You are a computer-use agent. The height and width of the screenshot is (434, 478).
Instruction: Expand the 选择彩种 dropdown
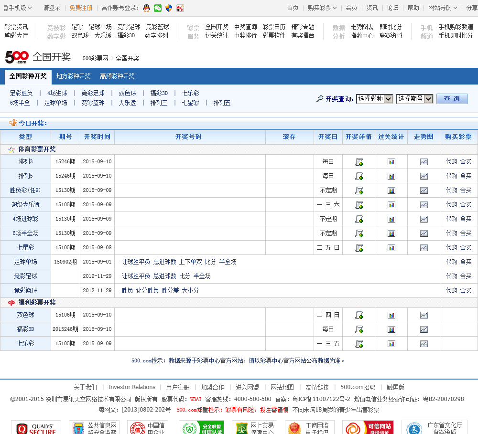374,99
